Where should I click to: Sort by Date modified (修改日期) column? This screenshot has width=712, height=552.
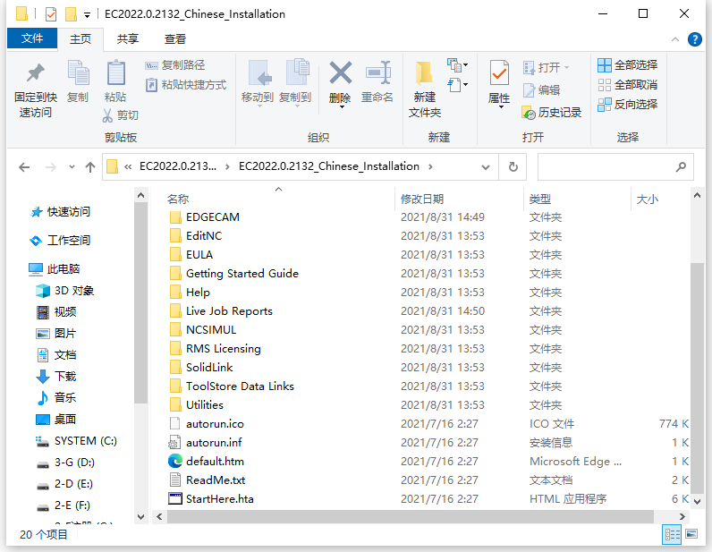click(422, 199)
